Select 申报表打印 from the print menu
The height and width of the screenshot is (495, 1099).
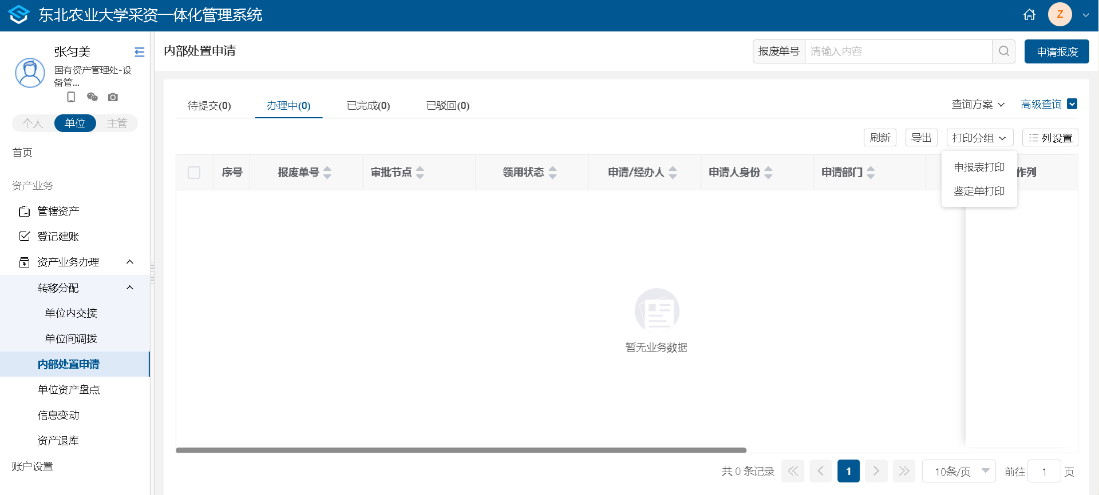click(x=979, y=167)
